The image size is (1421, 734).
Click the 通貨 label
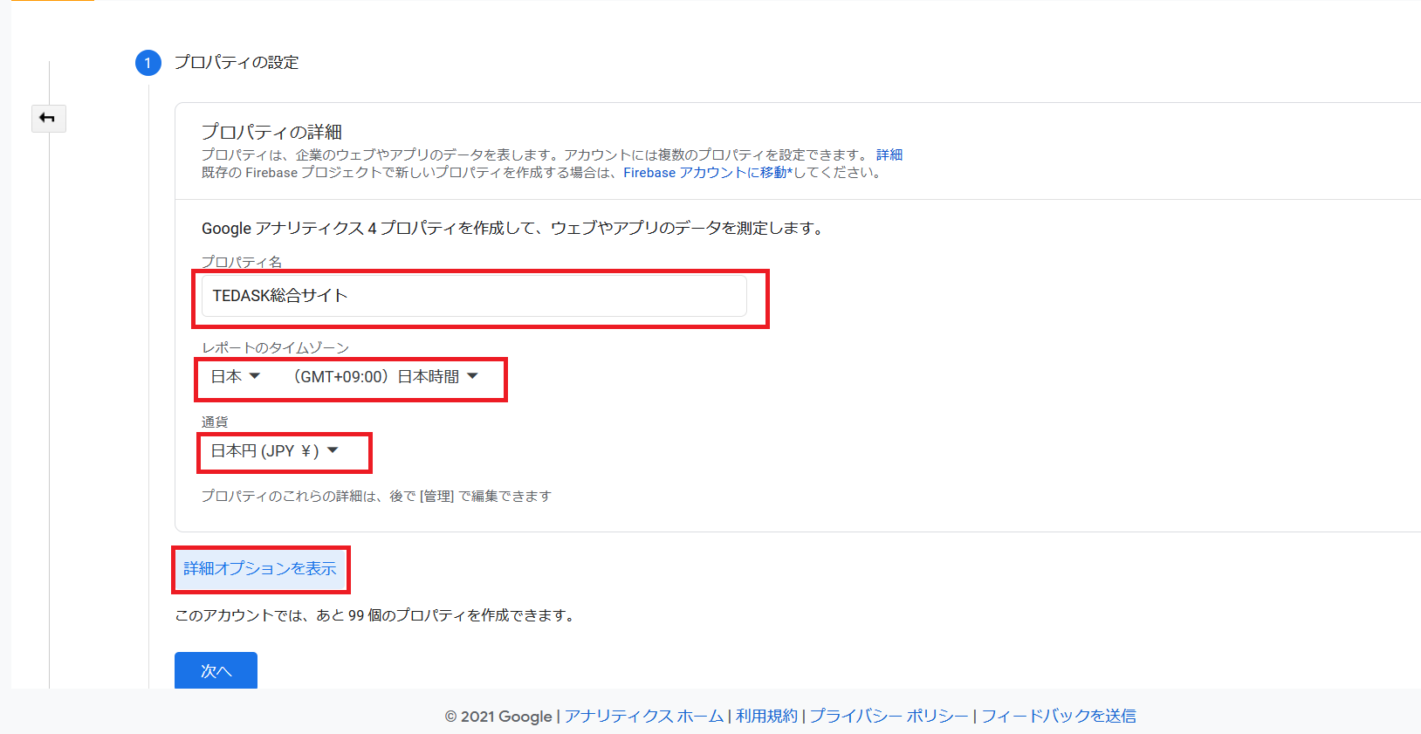(x=215, y=422)
